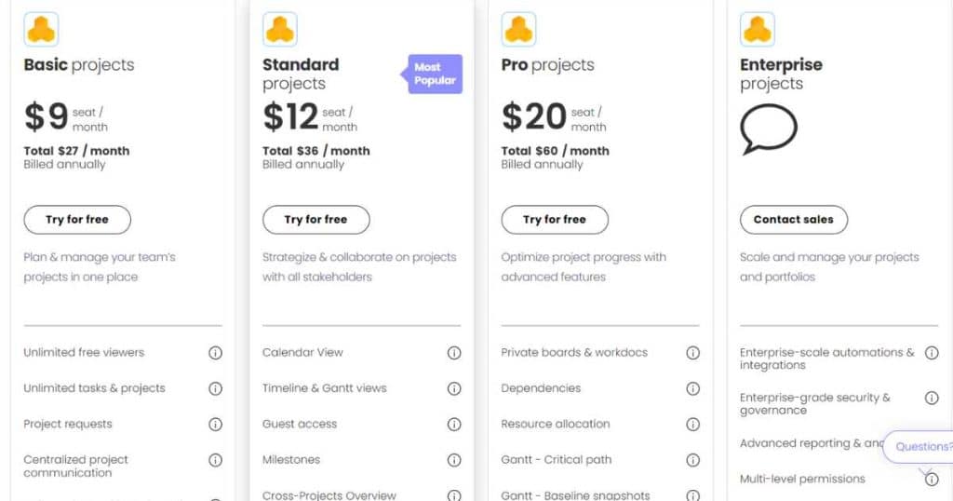Click info icon beside Calendar View
The height and width of the screenshot is (501, 953).
click(454, 353)
